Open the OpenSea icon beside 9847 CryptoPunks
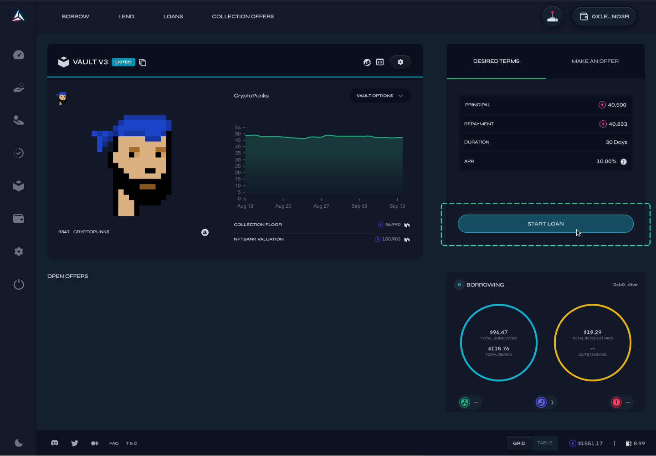This screenshot has height=456, width=656. pyautogui.click(x=205, y=232)
